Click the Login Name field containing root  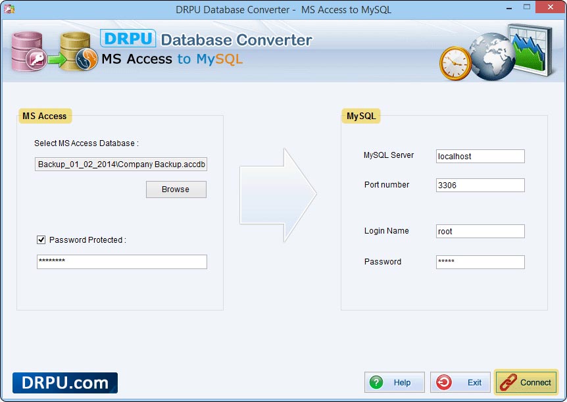point(480,231)
